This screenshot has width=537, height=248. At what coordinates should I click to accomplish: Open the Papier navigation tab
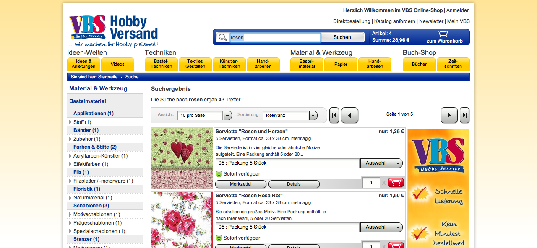[x=341, y=65]
